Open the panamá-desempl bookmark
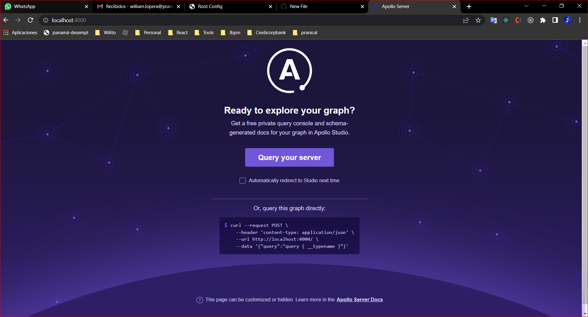Screen dimensions: 588x317 point(66,33)
